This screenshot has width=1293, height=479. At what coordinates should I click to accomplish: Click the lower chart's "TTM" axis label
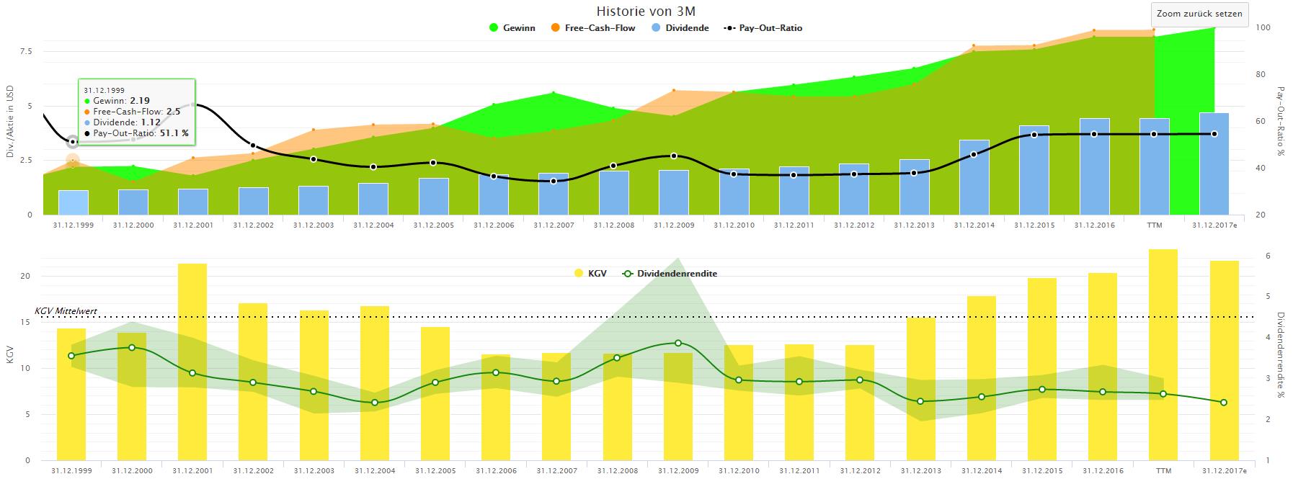[1163, 471]
